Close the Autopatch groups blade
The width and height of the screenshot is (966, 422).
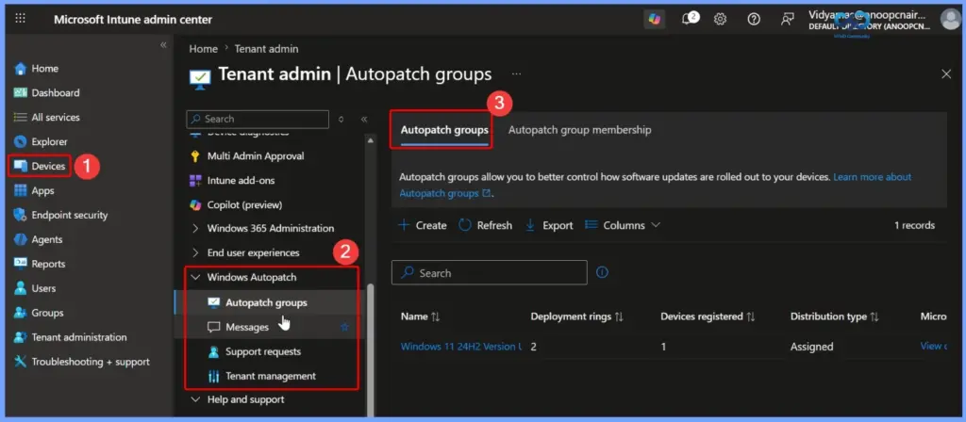(x=946, y=74)
